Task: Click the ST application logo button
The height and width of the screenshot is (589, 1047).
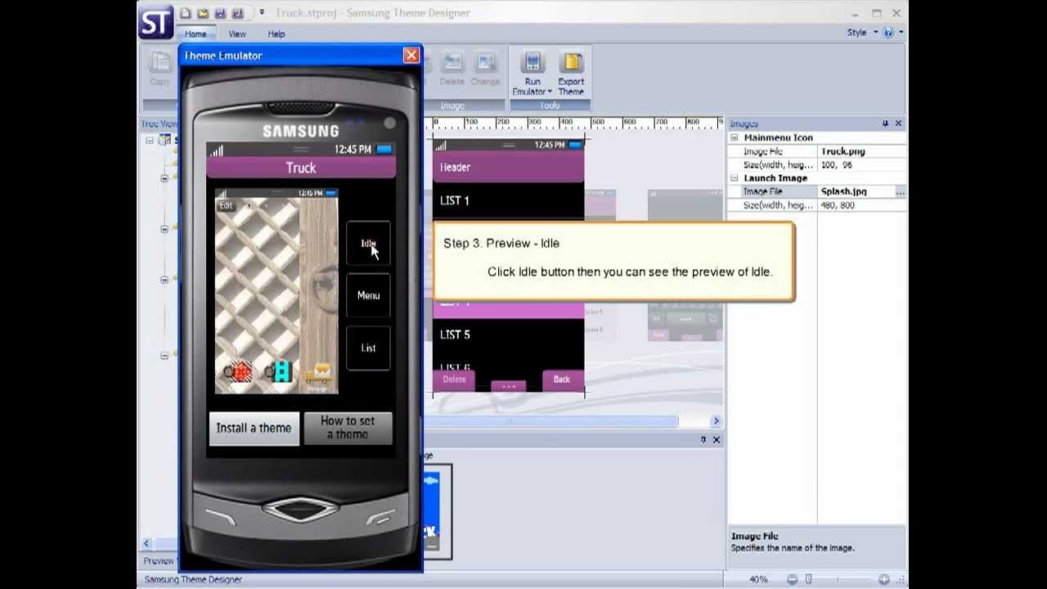Action: coord(155,22)
